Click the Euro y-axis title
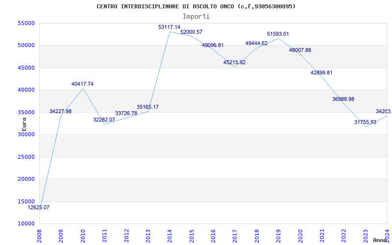Viewport: 392px width, 245px height. pyautogui.click(x=24, y=124)
